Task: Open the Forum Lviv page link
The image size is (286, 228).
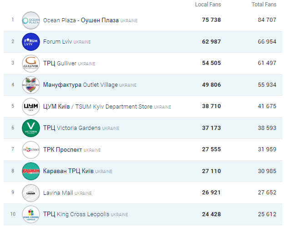Action: pyautogui.click(x=58, y=42)
